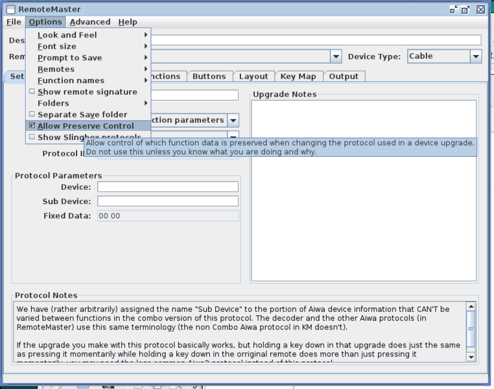The height and width of the screenshot is (389, 494).
Task: Click the Sub Device input field
Action: click(168, 202)
